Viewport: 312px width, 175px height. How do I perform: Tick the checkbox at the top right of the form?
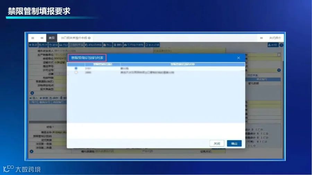pyautogui.click(x=279, y=55)
